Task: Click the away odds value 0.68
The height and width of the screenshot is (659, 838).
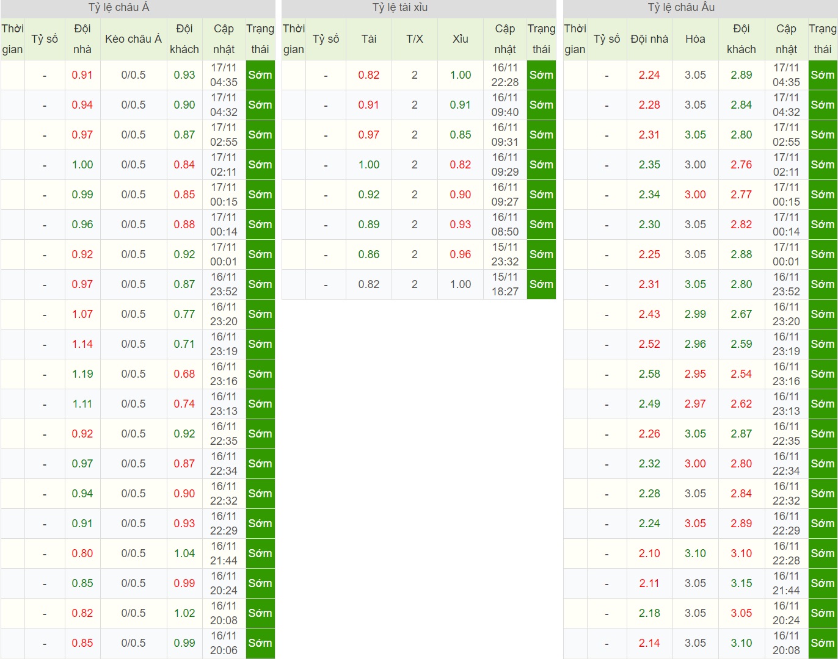Action: pyautogui.click(x=184, y=374)
